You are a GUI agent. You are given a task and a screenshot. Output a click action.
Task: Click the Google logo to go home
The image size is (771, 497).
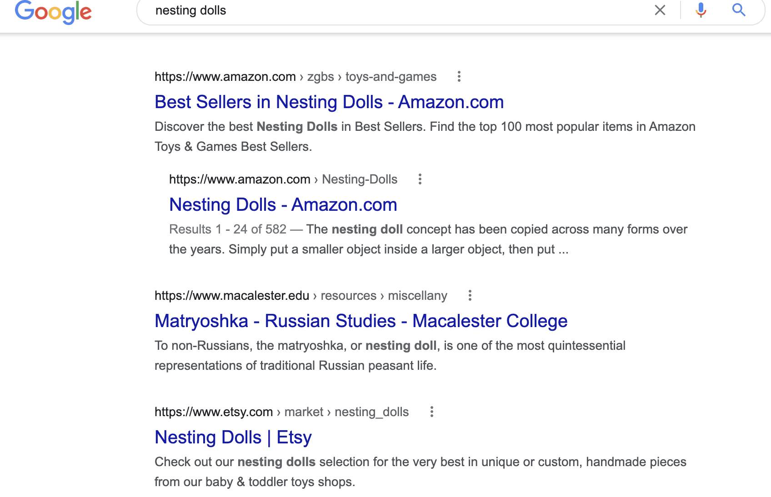(x=53, y=12)
